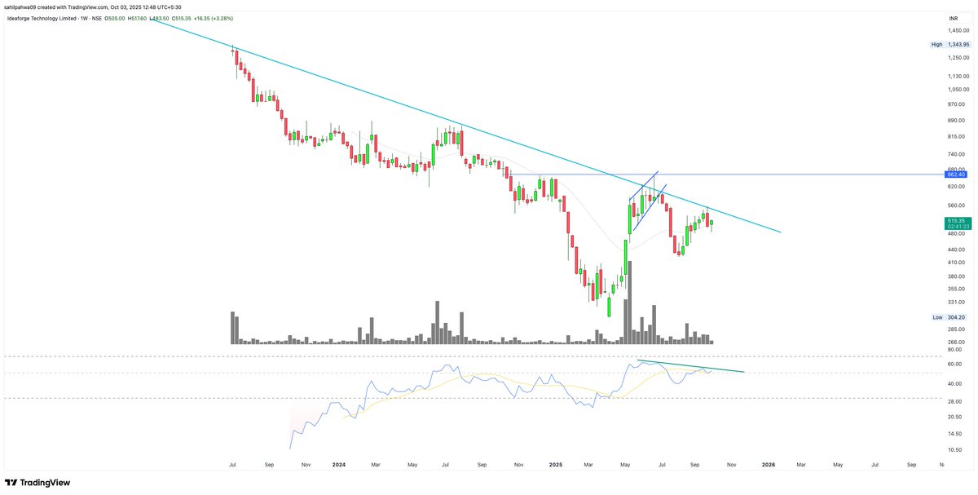978x495 pixels.
Task: Click the 1,050.00 price axis label
Action: pos(958,90)
